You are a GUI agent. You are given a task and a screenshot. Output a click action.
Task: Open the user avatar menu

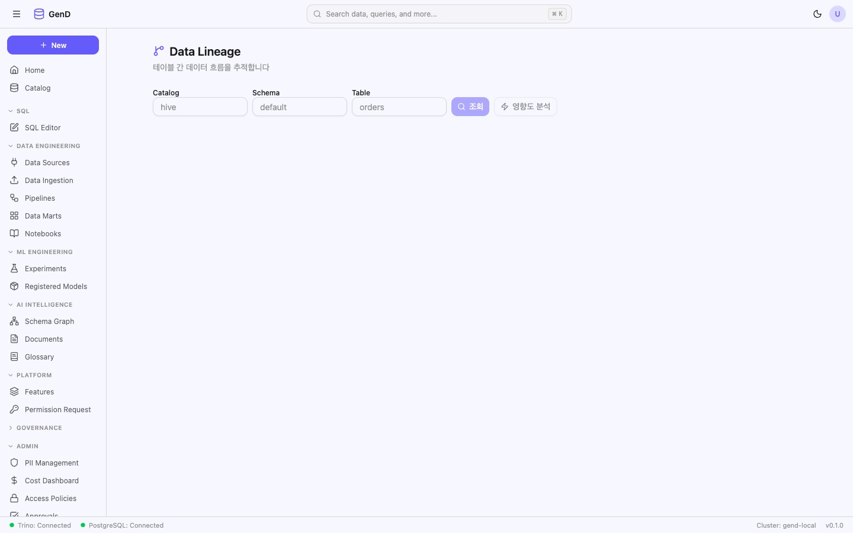(x=838, y=14)
